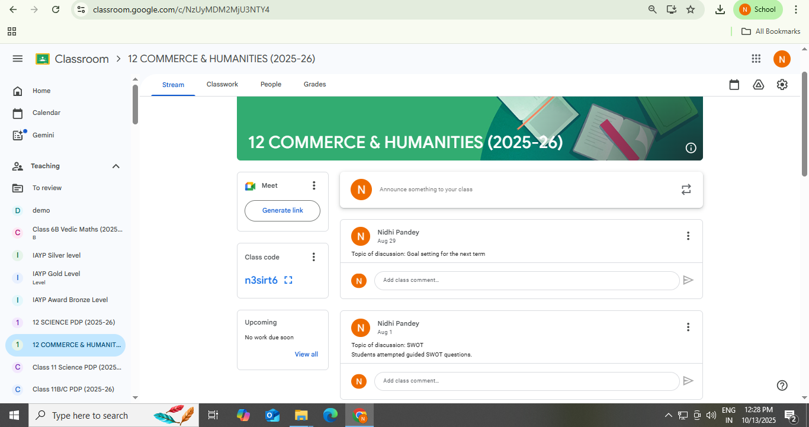This screenshot has height=427, width=809.
Task: Click the reuse post icon
Action: [x=686, y=190]
